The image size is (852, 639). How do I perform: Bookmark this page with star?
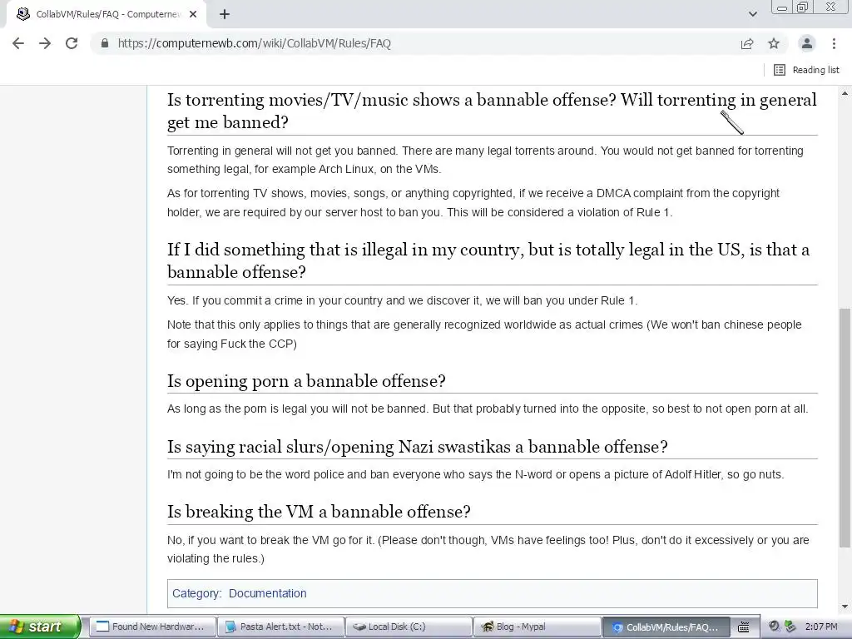pyautogui.click(x=774, y=43)
